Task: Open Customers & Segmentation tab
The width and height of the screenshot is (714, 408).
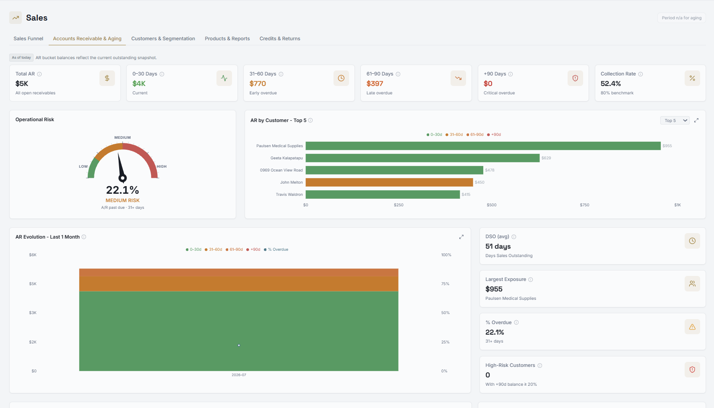Action: 163,39
